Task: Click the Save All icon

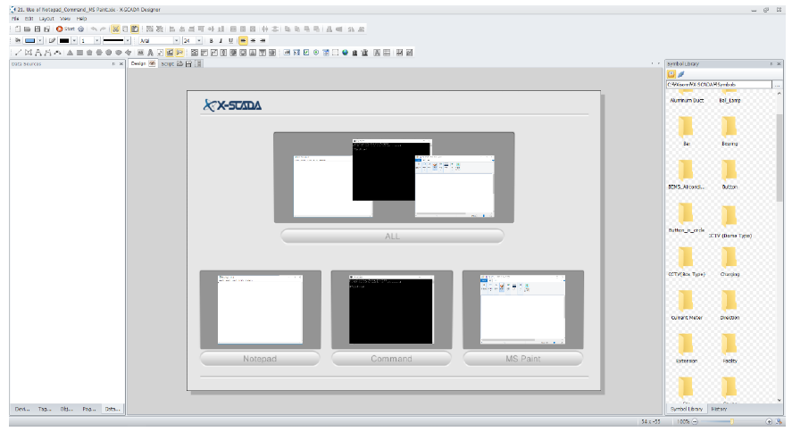Action: (46, 29)
